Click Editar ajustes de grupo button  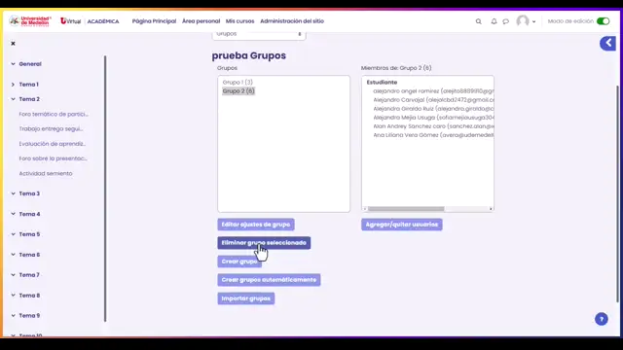(x=256, y=225)
